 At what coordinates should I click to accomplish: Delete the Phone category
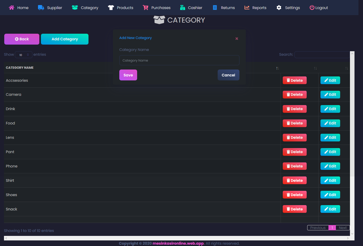pos(295,166)
